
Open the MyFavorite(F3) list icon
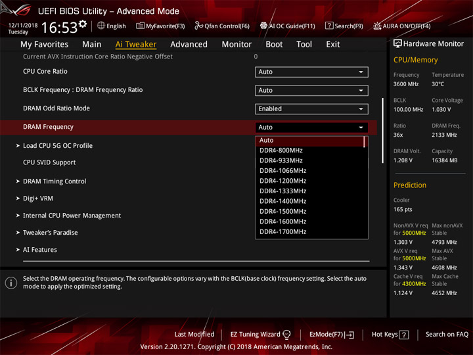click(140, 26)
